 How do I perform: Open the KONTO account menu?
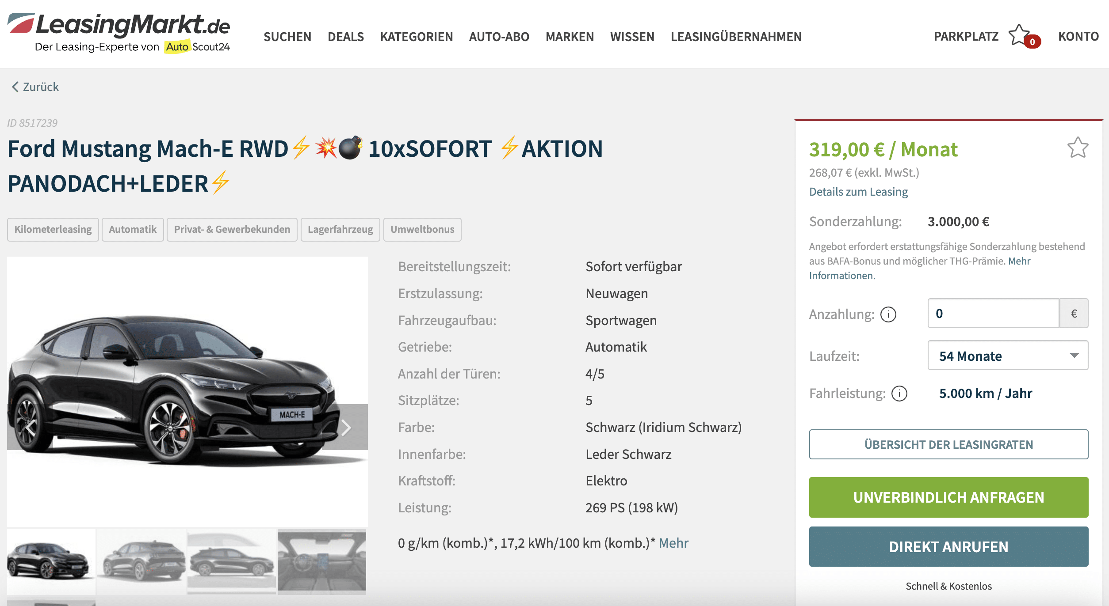pos(1078,36)
